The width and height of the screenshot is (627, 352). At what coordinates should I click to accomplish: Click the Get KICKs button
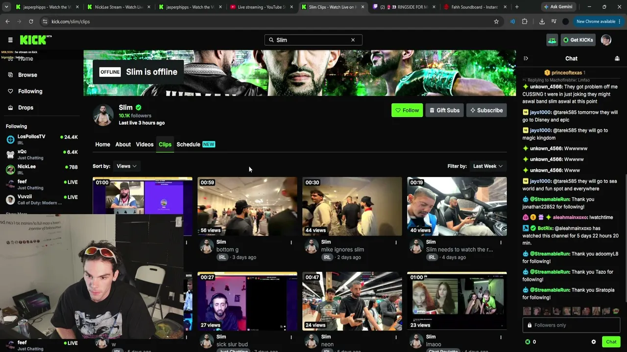click(x=578, y=40)
